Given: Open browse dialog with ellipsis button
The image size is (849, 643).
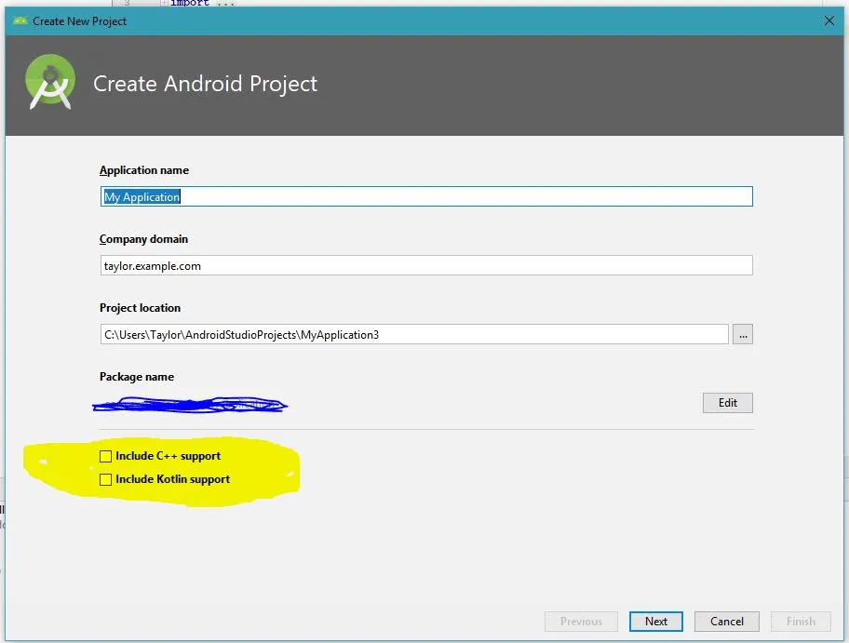Looking at the screenshot, I should (x=743, y=334).
